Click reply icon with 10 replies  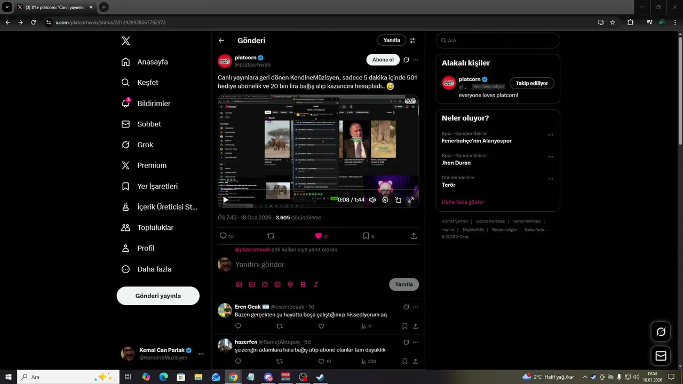coord(227,236)
